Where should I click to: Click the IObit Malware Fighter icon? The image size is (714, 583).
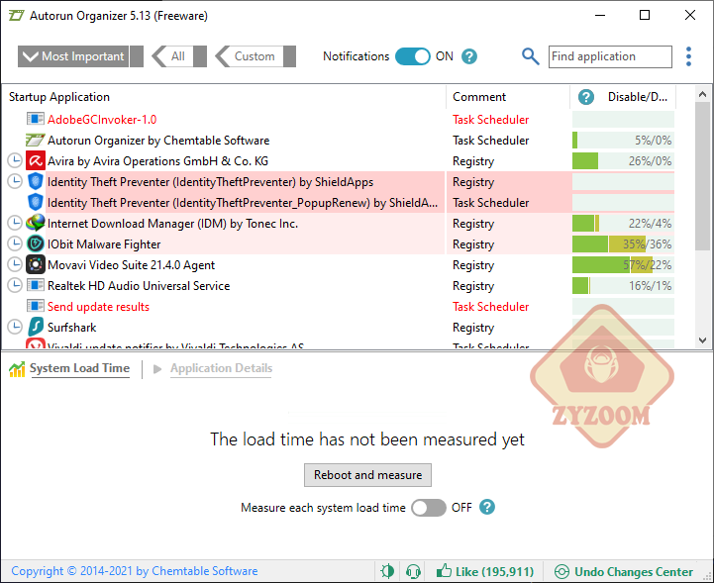click(x=35, y=243)
